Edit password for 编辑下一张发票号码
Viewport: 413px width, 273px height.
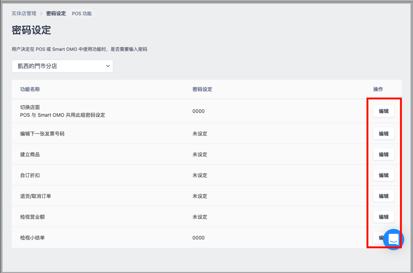(x=383, y=134)
